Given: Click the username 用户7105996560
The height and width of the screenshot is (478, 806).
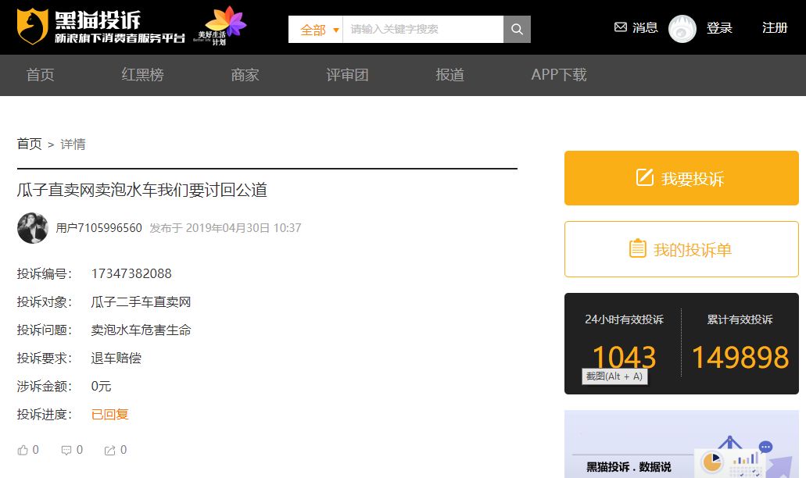Looking at the screenshot, I should pyautogui.click(x=99, y=228).
